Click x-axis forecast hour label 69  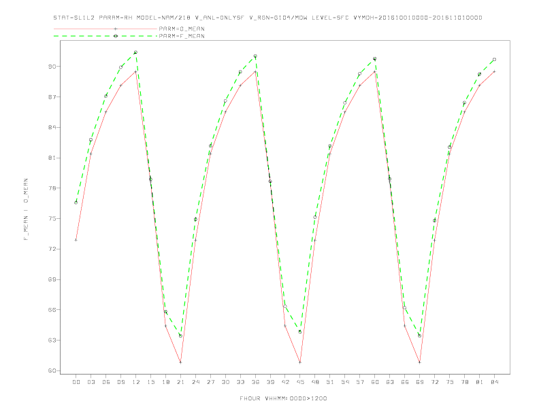(x=420, y=382)
